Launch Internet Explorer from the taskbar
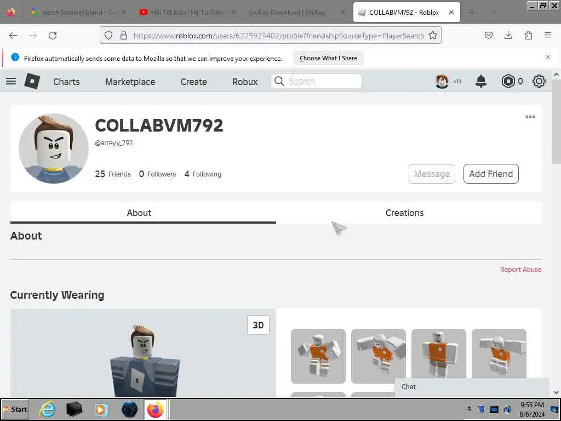 tap(47, 409)
